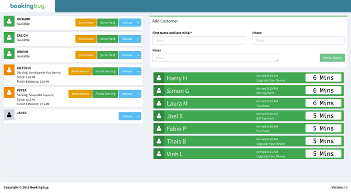
Task: Click Harry H's 6 Mins wait badge
Action: click(323, 78)
